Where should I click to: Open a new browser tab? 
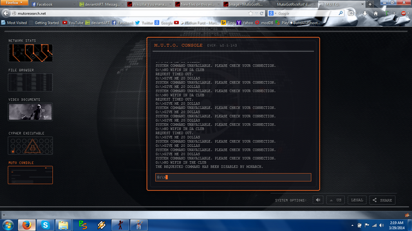pos(370,4)
